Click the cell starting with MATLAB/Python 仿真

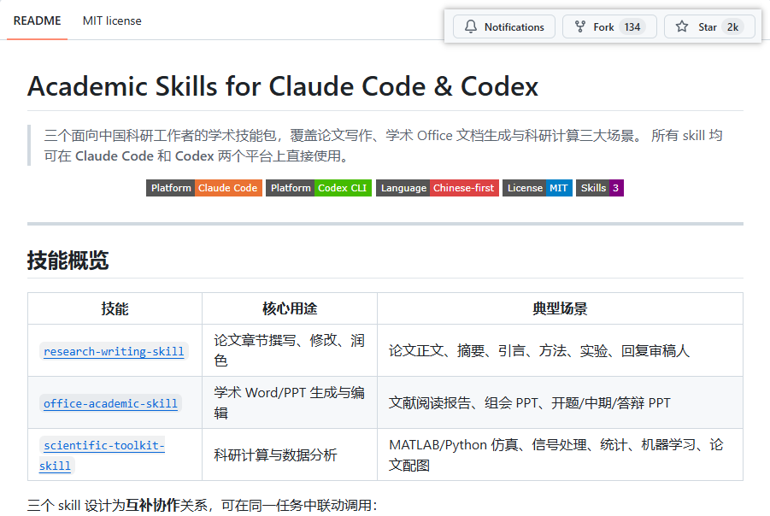click(560, 454)
